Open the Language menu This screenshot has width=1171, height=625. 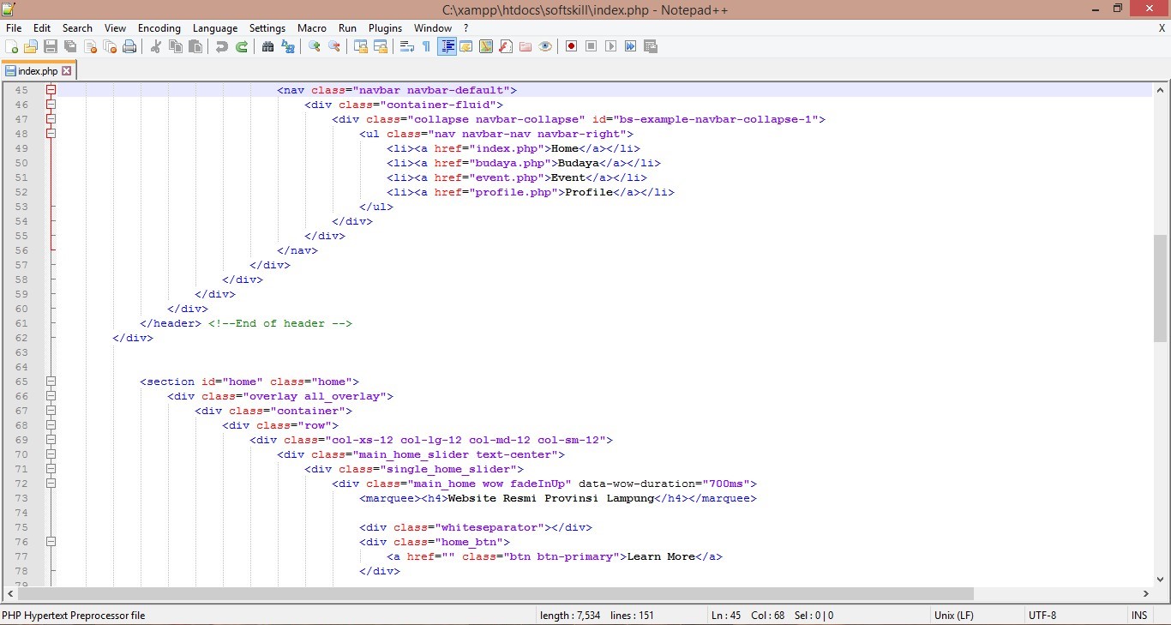pyautogui.click(x=215, y=27)
